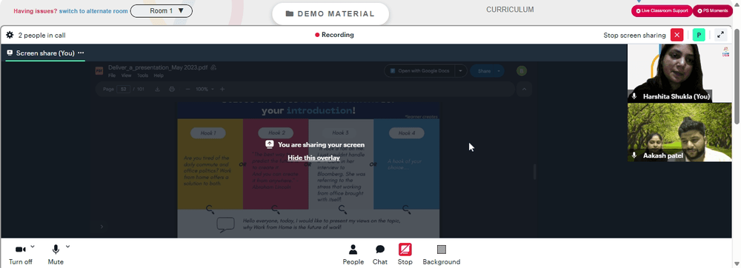
Task: Click the green P participant badge
Action: click(699, 35)
